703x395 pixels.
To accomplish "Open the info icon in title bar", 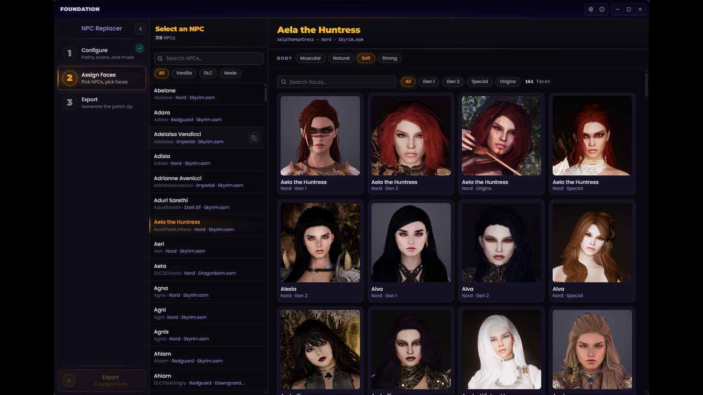I will tap(602, 9).
